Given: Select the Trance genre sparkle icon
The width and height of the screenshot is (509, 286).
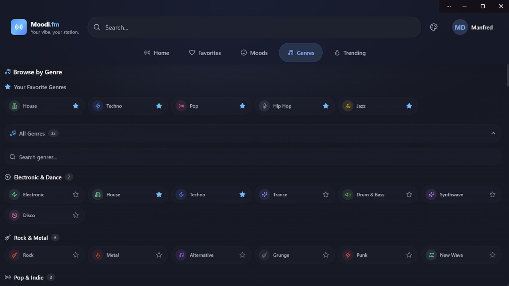Looking at the screenshot, I should click(265, 194).
